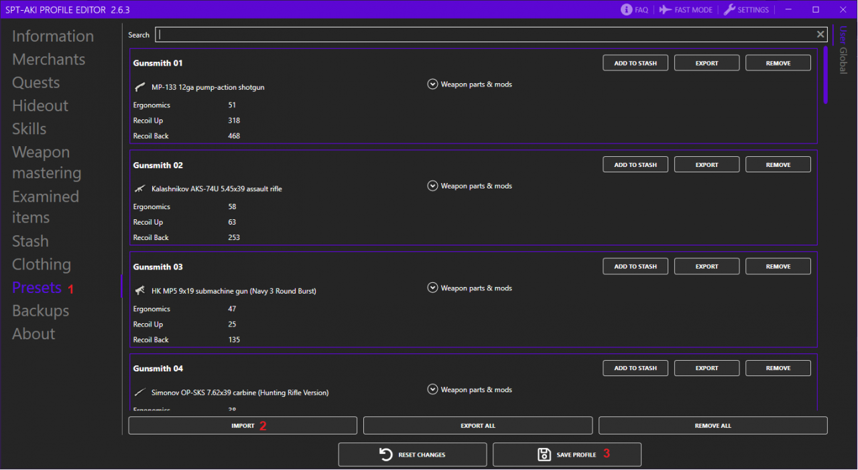Click HK MP5 9x19 submachine gun name

click(x=234, y=291)
